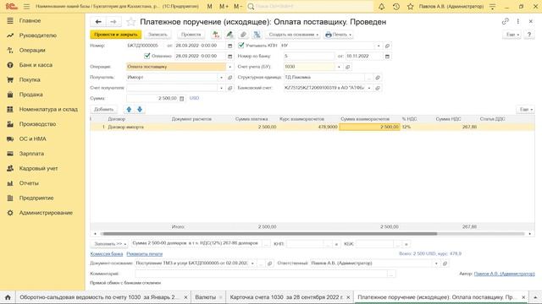Open USD currency link
This screenshot has height=304, width=542.
click(194, 98)
